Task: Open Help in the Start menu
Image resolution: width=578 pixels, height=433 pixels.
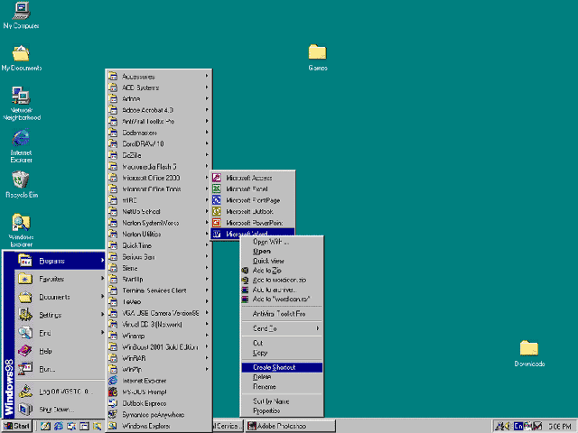Action: point(61,351)
